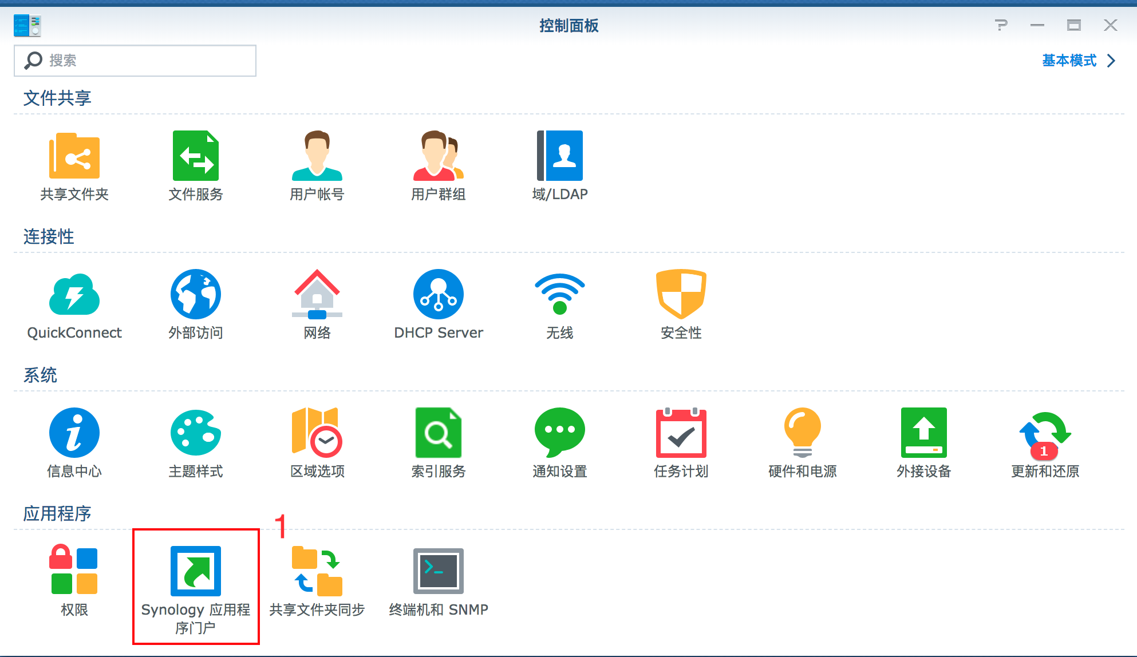Screen dimensions: 1137x657
Task: Switch to 基本模式 basic mode
Action: (1069, 60)
